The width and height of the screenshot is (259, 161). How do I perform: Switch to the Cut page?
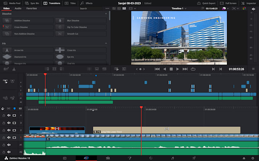click(86, 158)
